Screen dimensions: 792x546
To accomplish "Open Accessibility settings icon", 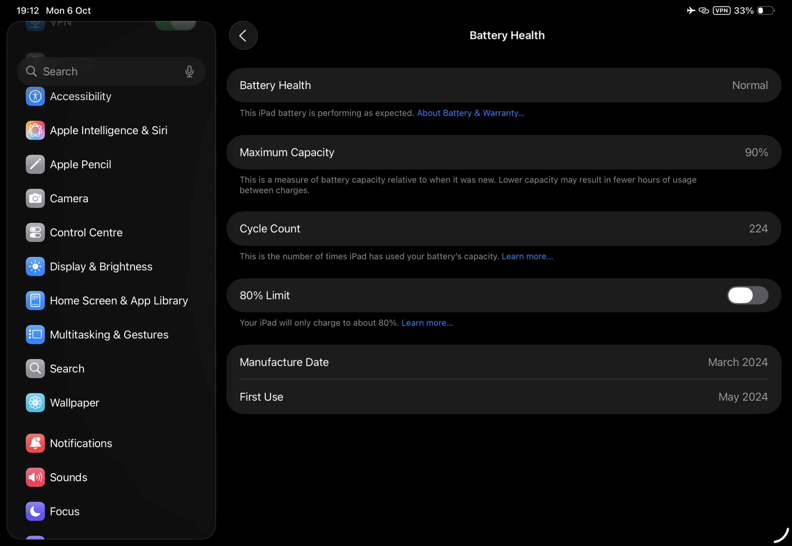I will pyautogui.click(x=35, y=96).
